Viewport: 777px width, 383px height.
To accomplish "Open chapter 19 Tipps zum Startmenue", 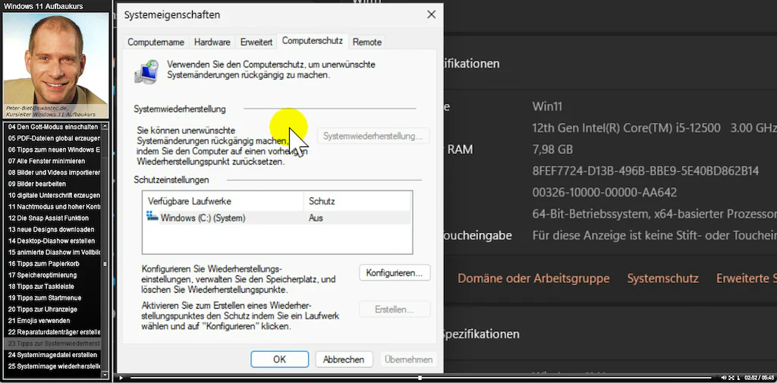I will pos(52,298).
